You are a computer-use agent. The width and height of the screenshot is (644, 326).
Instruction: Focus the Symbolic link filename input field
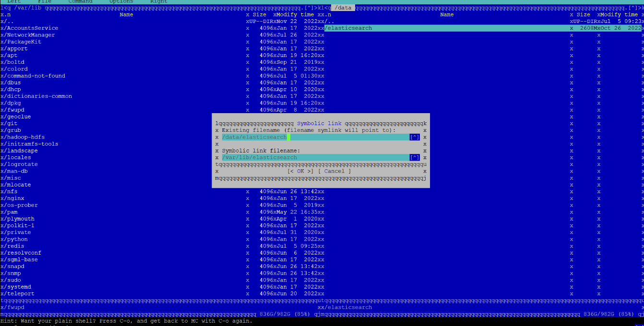(x=315, y=157)
